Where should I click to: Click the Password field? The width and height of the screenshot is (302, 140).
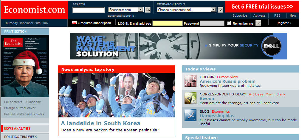coord(212,23)
